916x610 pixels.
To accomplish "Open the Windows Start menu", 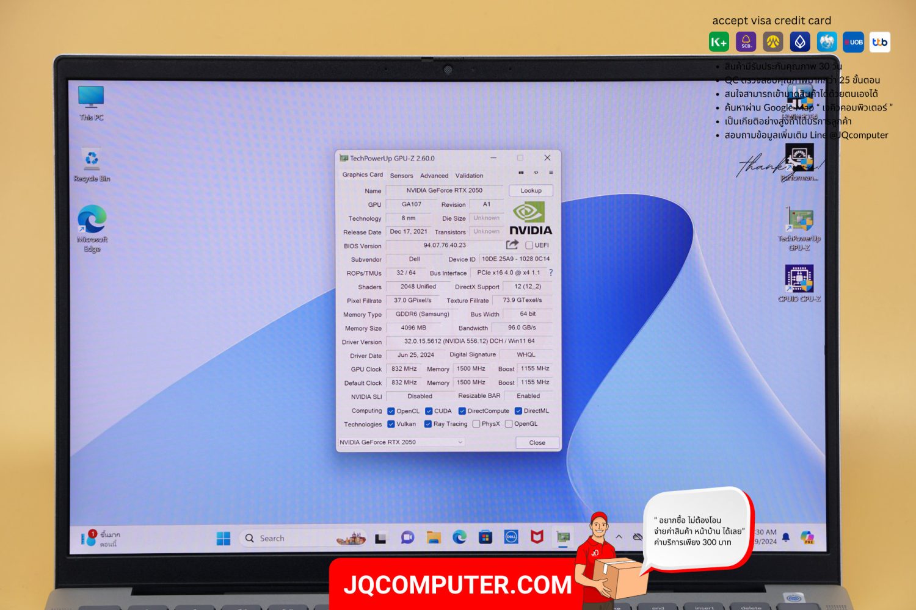I will [x=224, y=538].
